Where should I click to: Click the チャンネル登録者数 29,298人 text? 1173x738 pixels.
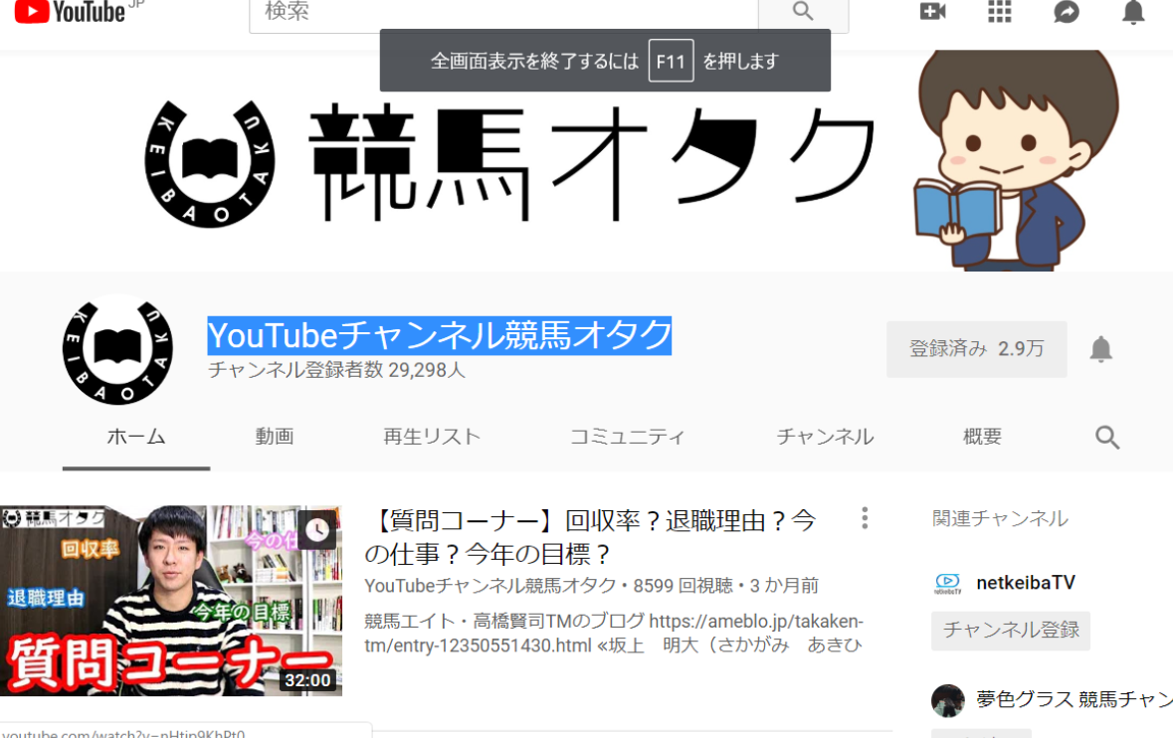click(x=336, y=370)
